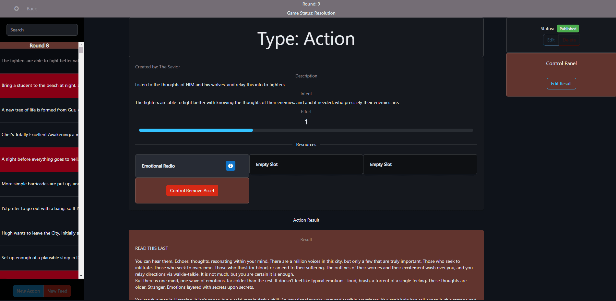Select the second Empty Slot resource
This screenshot has width=616, height=301.
click(x=420, y=165)
